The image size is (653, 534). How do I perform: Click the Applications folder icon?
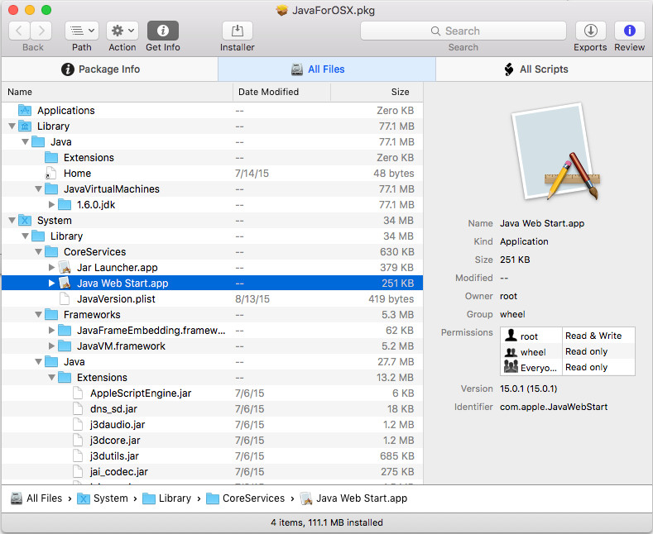[25, 111]
